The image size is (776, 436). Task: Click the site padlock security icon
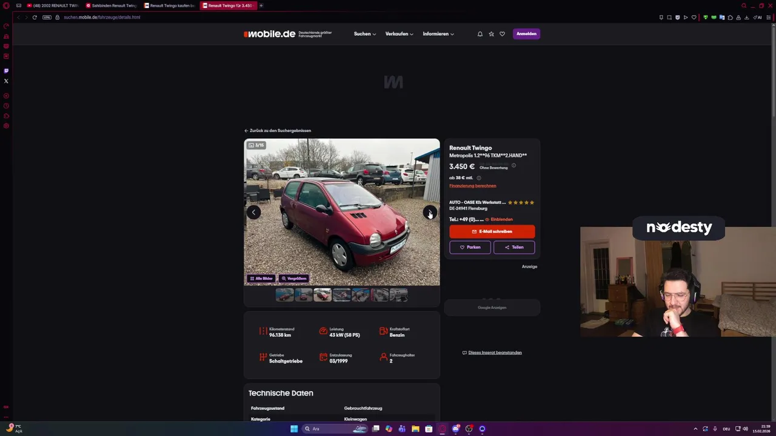58,17
